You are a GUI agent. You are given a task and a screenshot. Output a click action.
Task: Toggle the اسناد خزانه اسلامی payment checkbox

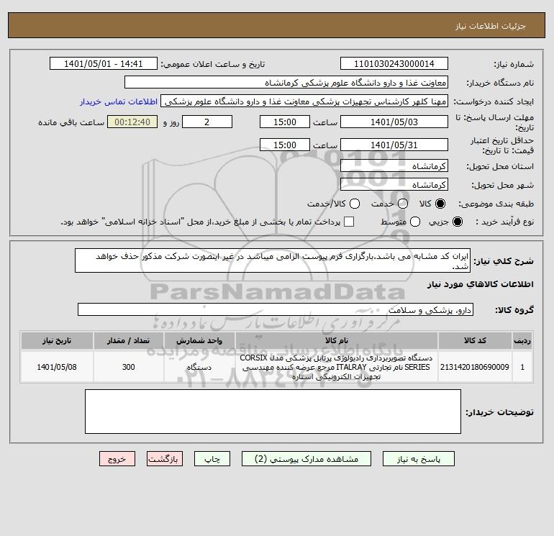[349, 222]
